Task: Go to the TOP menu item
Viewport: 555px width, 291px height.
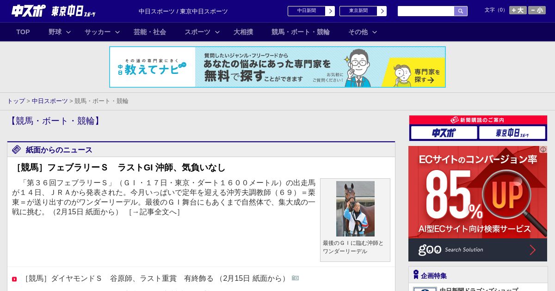Action: pos(23,32)
